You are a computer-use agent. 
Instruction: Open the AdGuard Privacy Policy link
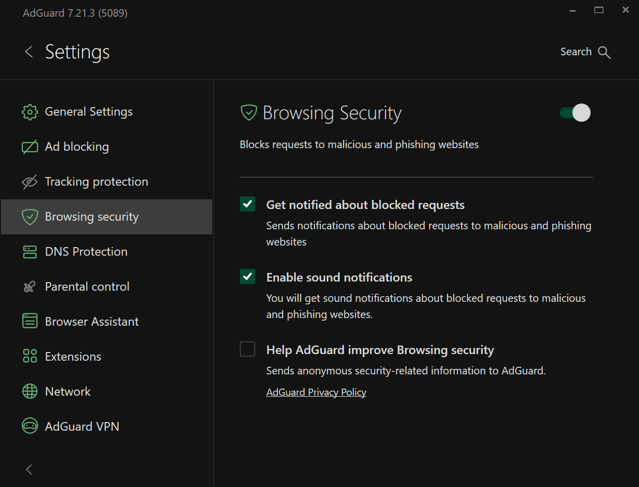[x=316, y=392]
